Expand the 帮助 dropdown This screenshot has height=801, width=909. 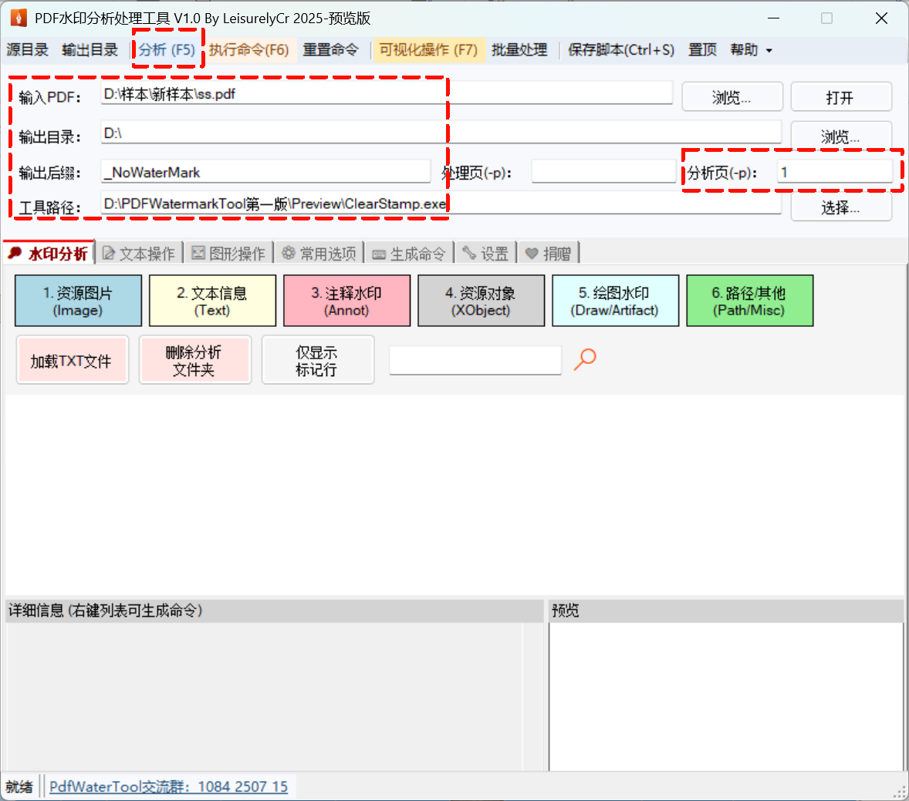coord(749,49)
